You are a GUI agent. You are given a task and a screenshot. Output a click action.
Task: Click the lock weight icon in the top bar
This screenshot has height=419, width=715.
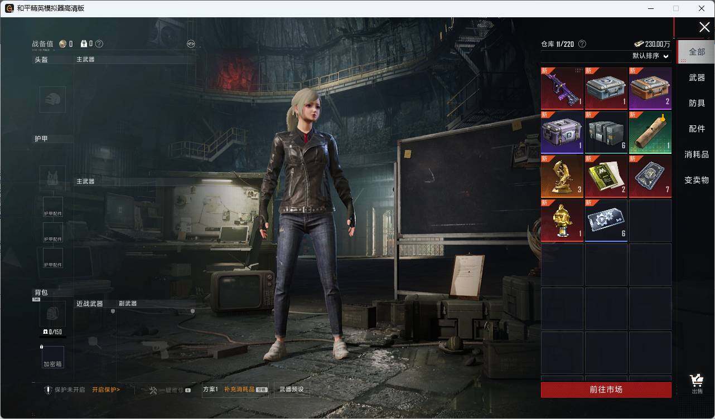click(x=84, y=44)
